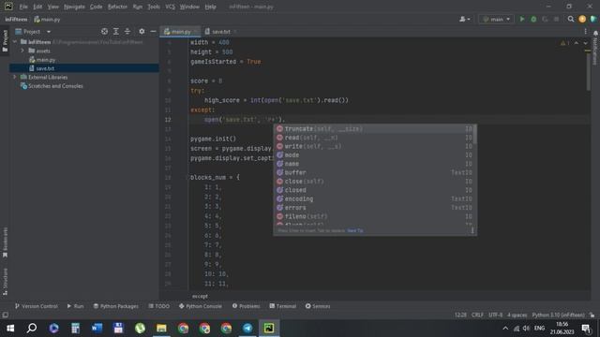Toggle the Structure side tool window button
The height and width of the screenshot is (337, 600).
[x=5, y=282]
